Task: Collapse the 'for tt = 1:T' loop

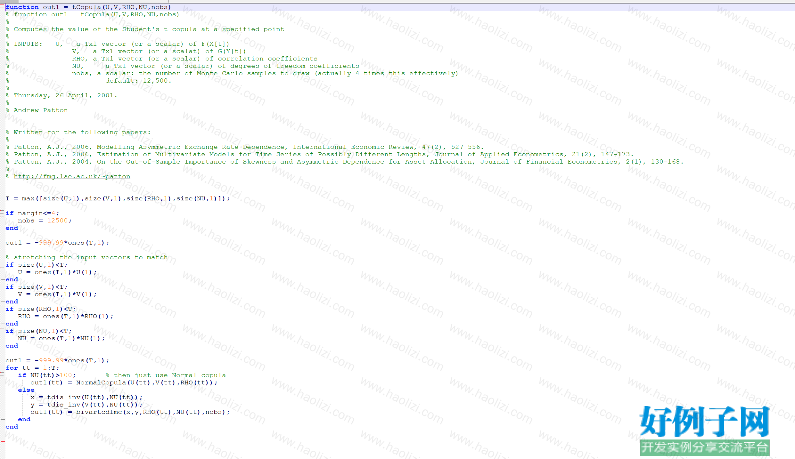Action: pyautogui.click(x=2, y=368)
